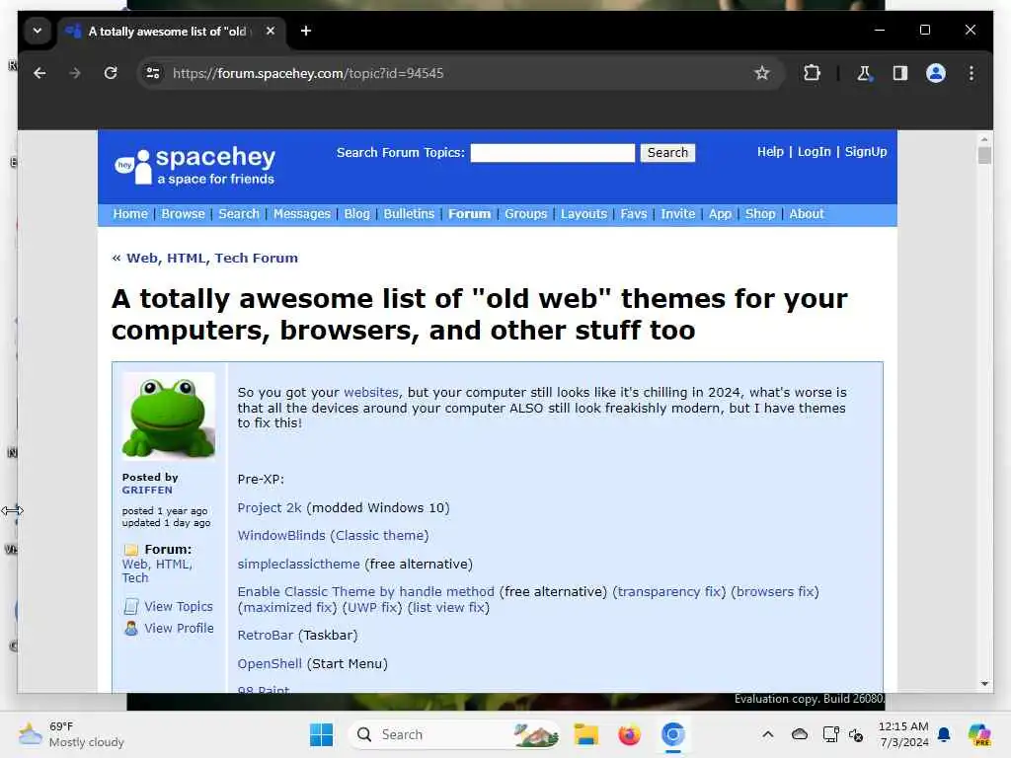Viewport: 1011px width, 758px height.
Task: Open Groups in navigation bar
Action: coord(525,214)
